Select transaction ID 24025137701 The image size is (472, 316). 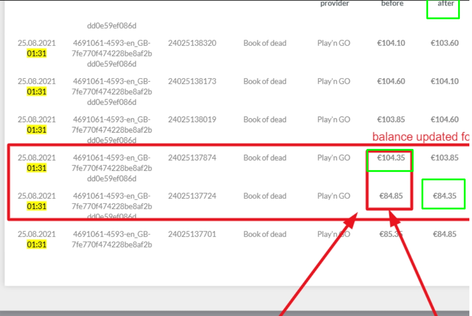tap(192, 234)
